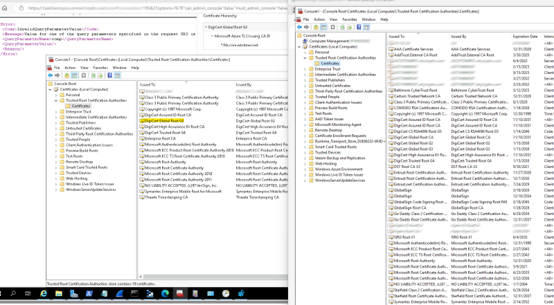Toggle Show/Hide Console Tree in left Console1
This screenshot has height=305, width=554.
[x=74, y=75]
